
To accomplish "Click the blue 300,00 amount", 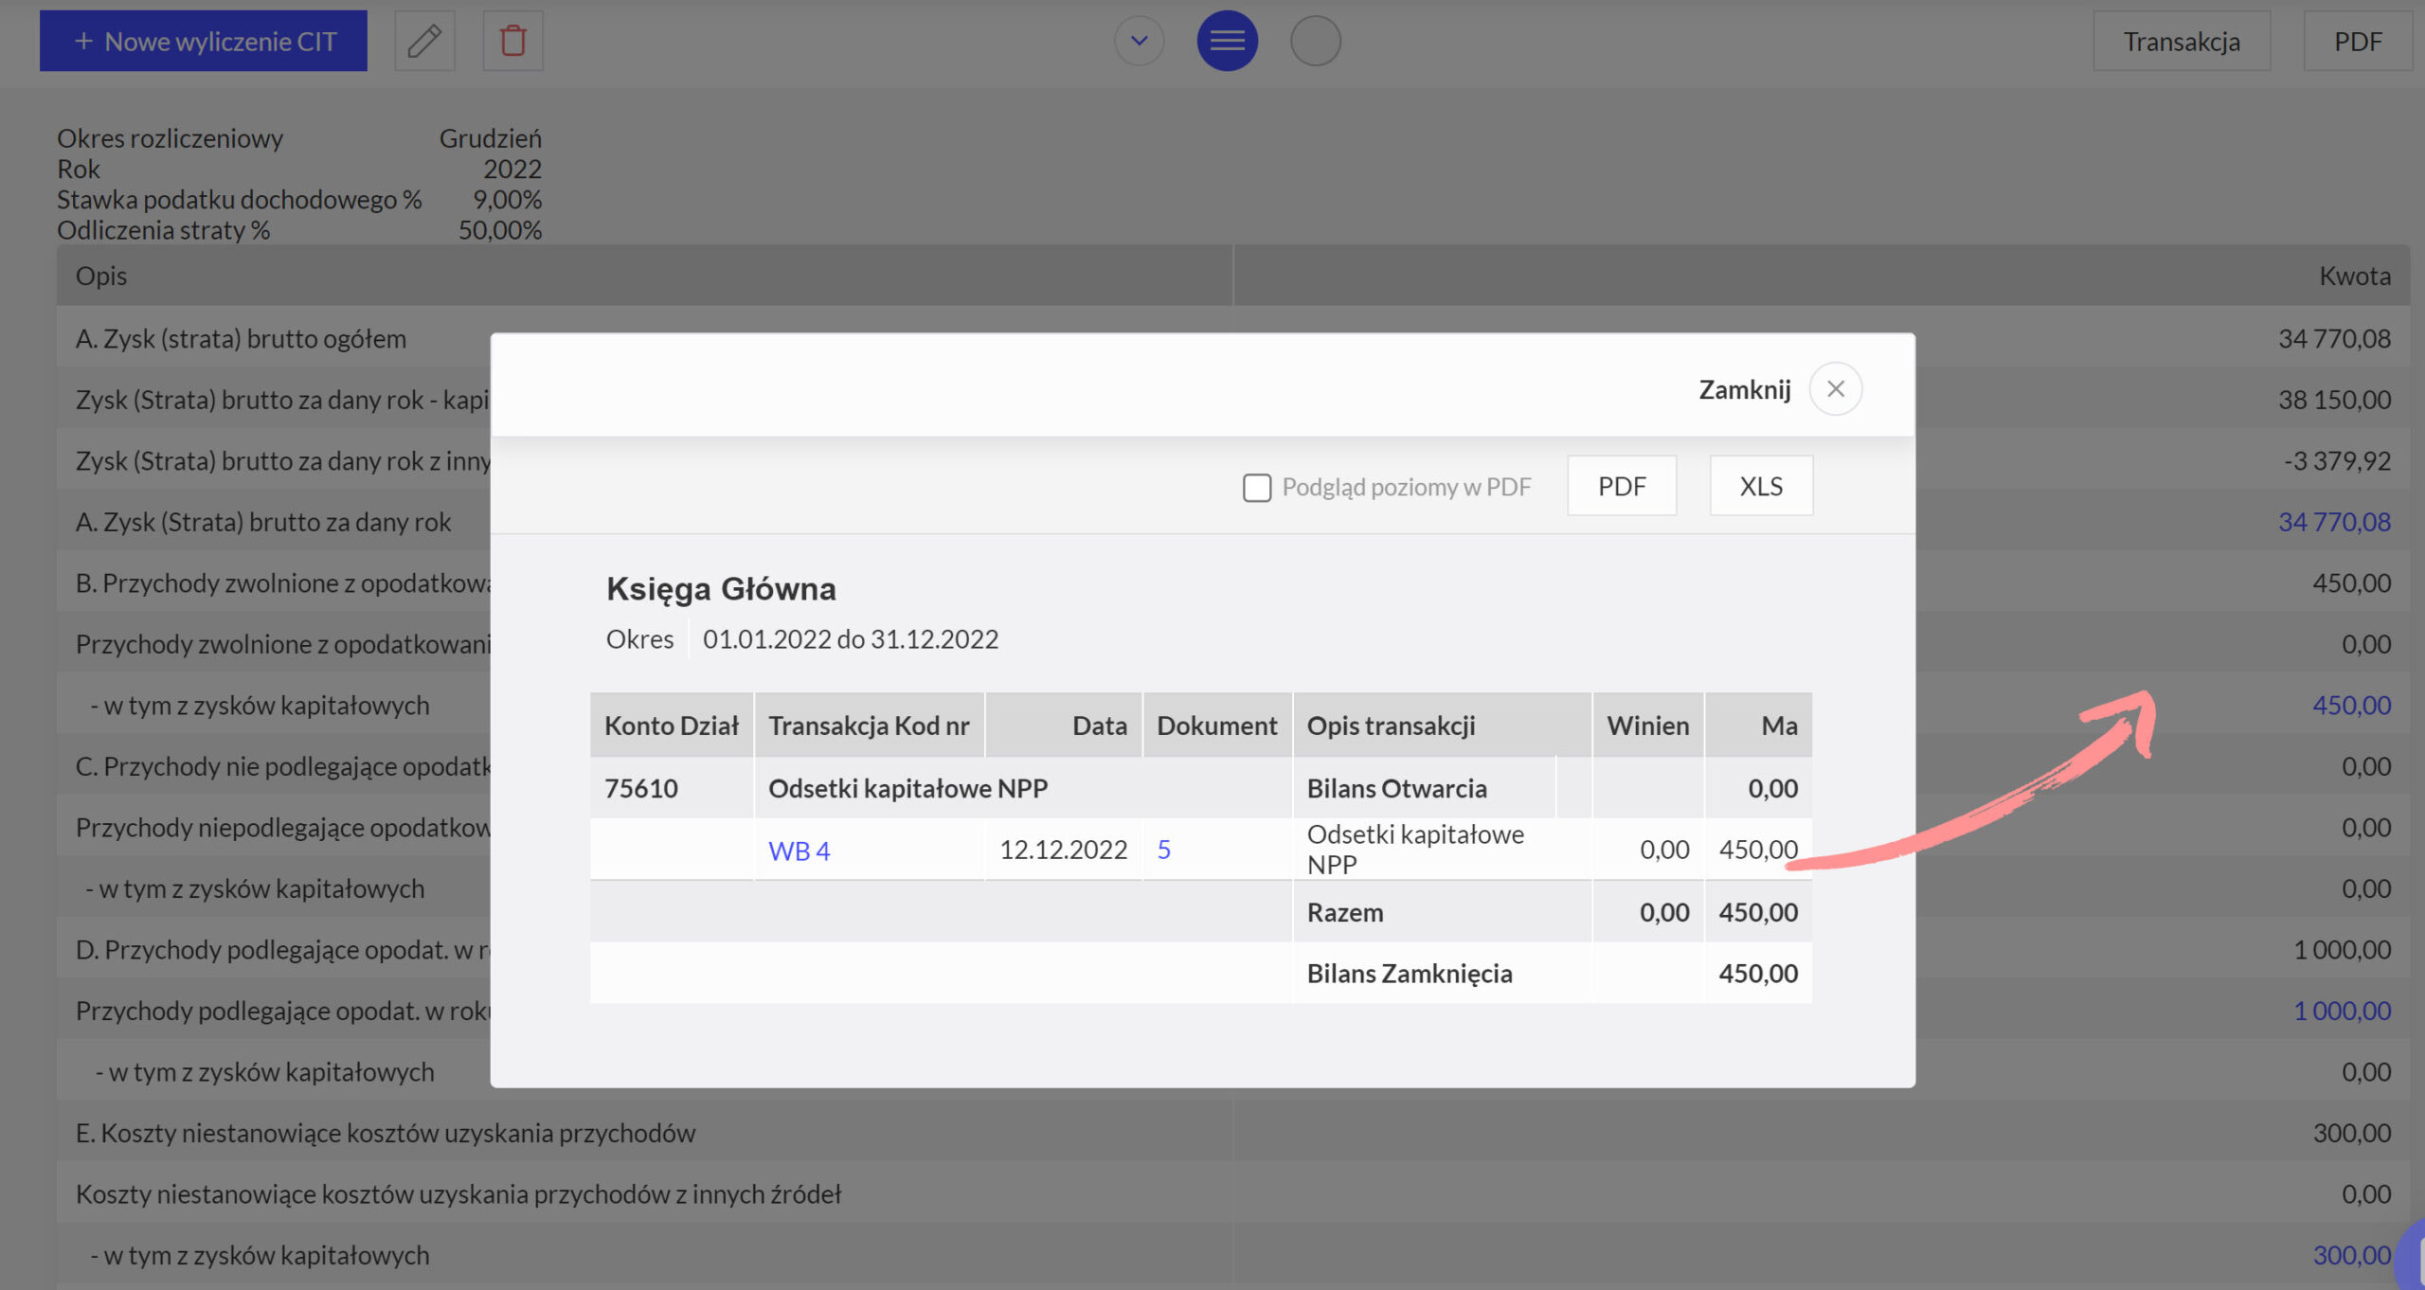I will point(2351,1254).
